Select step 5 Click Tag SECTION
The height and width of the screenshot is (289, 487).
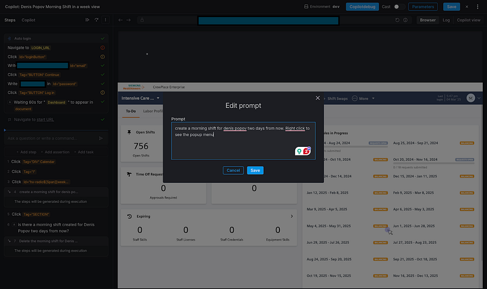coord(56,215)
